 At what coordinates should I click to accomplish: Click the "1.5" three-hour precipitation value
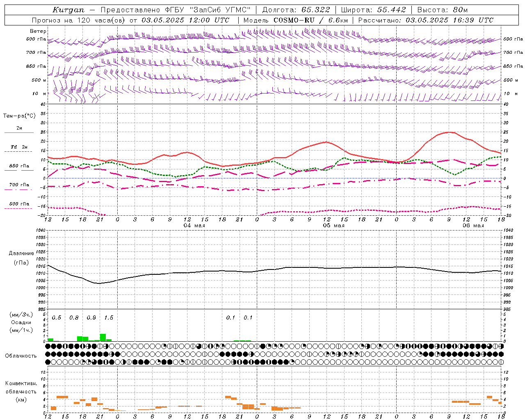[109, 318]
